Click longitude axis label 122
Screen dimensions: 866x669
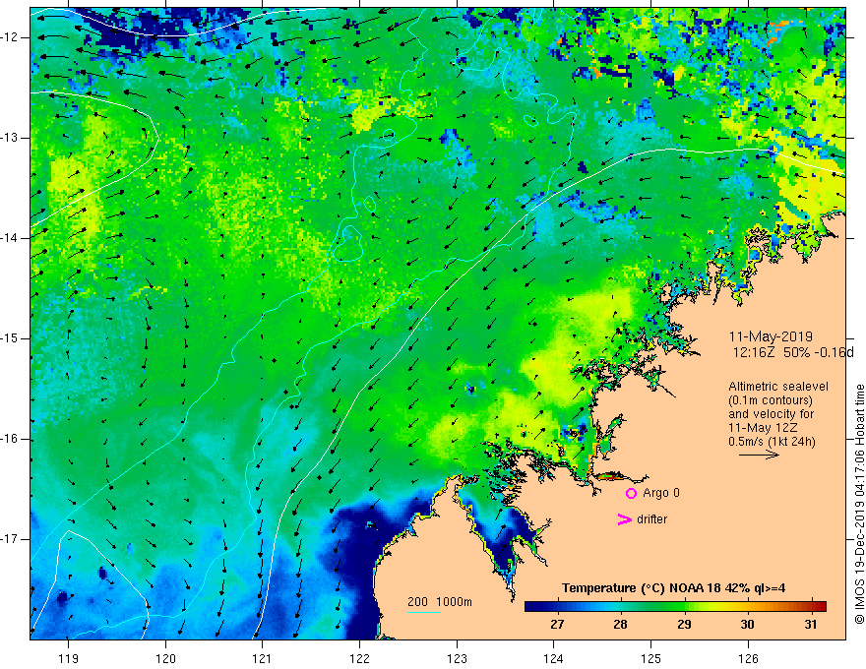[359, 658]
